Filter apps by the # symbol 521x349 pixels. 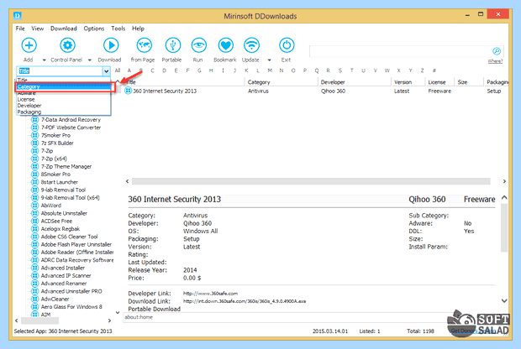tap(434, 70)
